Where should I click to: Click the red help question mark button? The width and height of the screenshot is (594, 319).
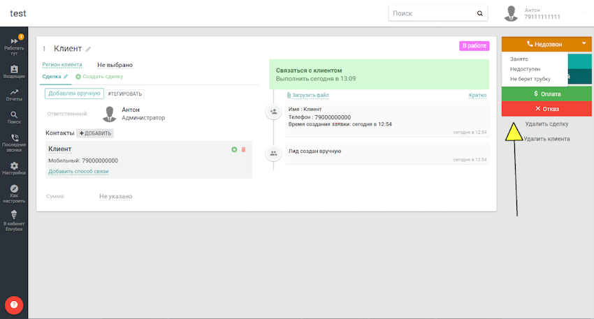coord(15,304)
